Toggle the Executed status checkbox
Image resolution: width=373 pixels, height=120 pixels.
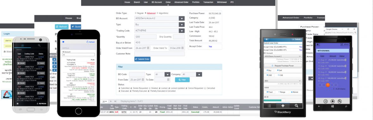[x=119, y=91]
